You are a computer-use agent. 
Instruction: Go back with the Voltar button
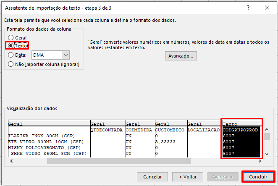click(188, 177)
